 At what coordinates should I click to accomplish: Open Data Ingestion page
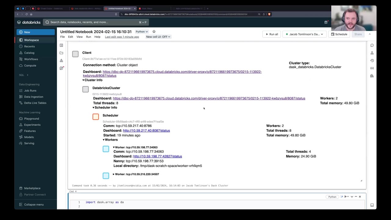point(34,97)
